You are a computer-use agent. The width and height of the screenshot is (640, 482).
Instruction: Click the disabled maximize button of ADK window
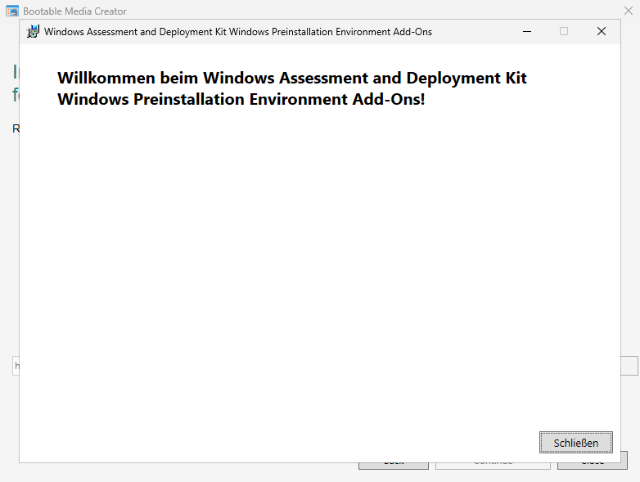coord(564,31)
